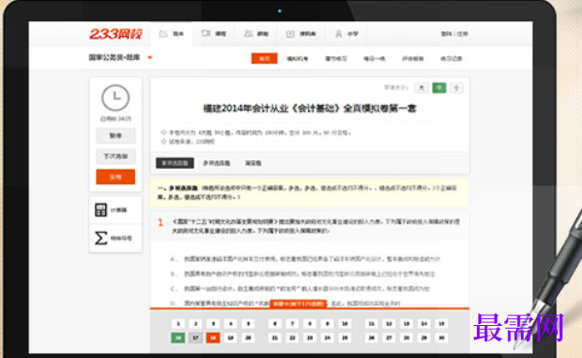Click the 注册 register link
This screenshot has width=582, height=358.
click(462, 34)
